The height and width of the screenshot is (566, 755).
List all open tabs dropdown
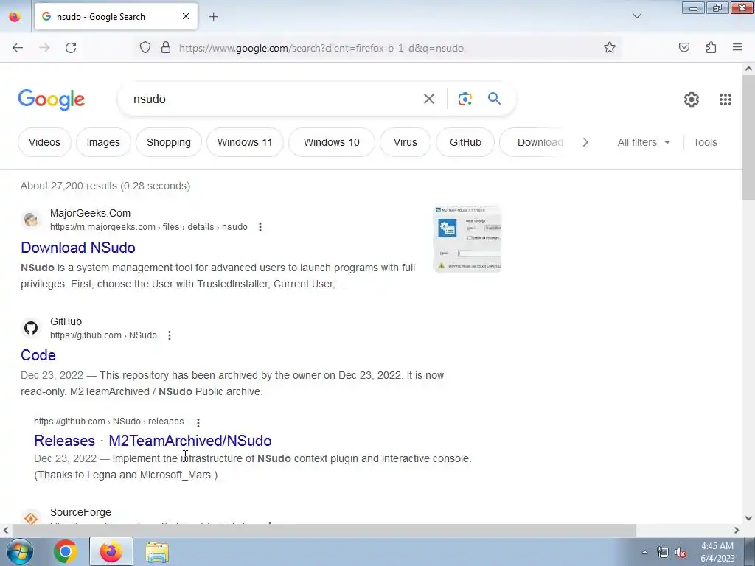click(636, 16)
